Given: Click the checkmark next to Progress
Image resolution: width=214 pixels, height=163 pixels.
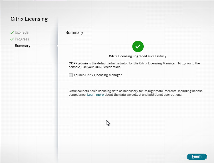Looking at the screenshot, I should click(12, 39).
